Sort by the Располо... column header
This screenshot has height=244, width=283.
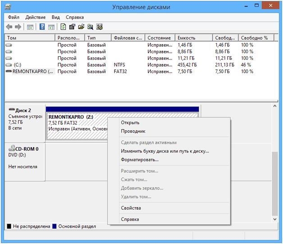[70, 38]
